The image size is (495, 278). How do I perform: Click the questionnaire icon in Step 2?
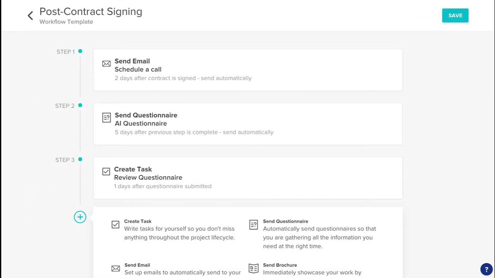[106, 118]
